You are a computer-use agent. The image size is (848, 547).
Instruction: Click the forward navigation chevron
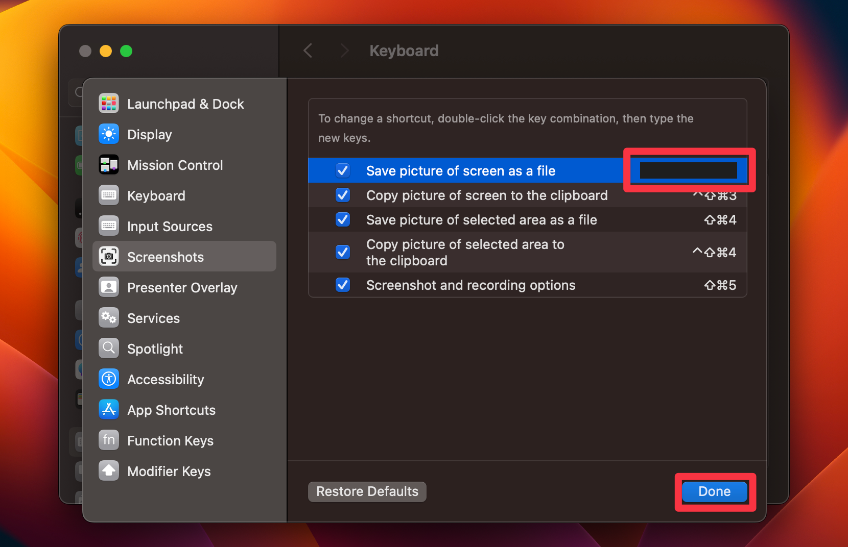coord(345,50)
